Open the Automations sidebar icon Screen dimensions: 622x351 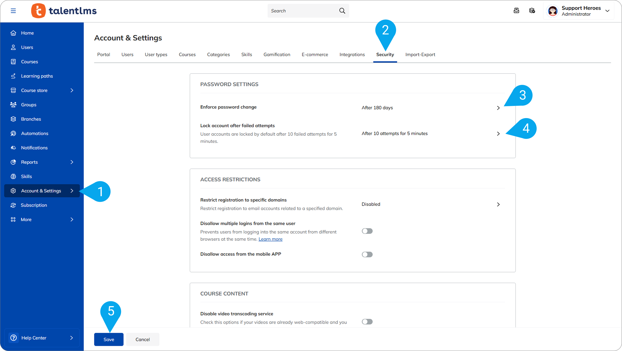(13, 133)
